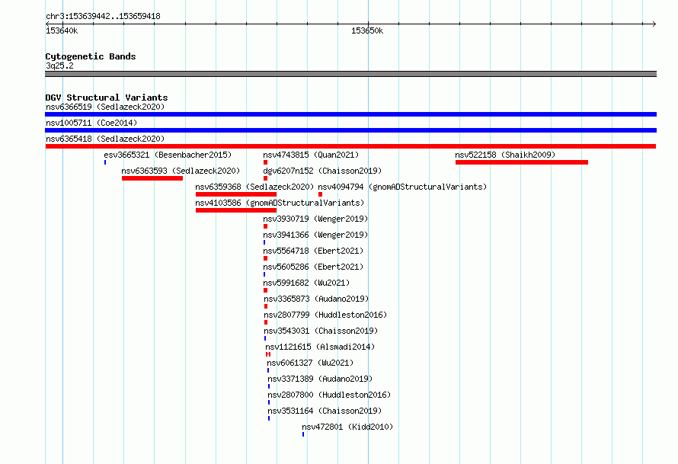Screen dimensions: 678x464
Task: Open nsv2807799 (Huddleston2016) variant
Action: click(325, 315)
